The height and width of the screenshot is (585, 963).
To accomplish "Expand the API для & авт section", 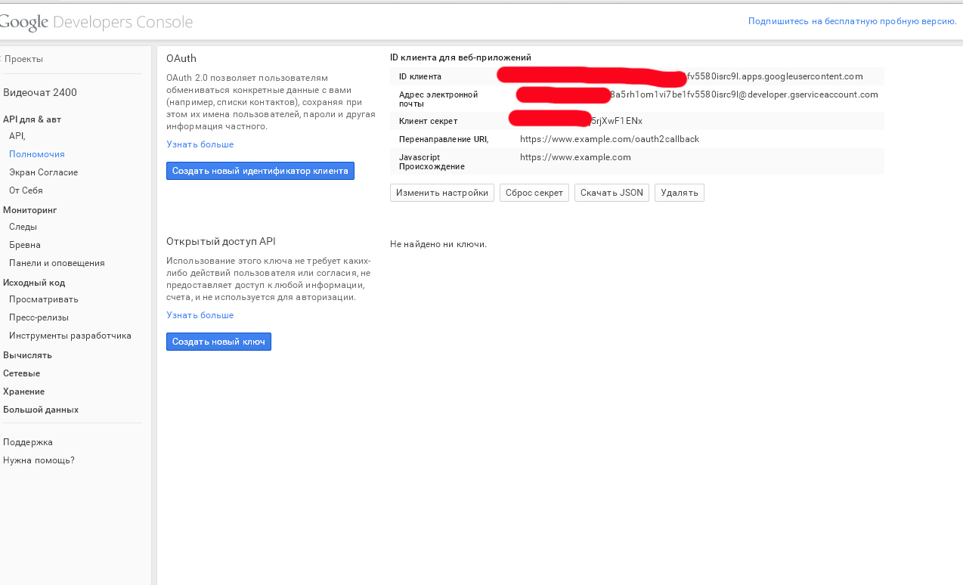I will [33, 119].
